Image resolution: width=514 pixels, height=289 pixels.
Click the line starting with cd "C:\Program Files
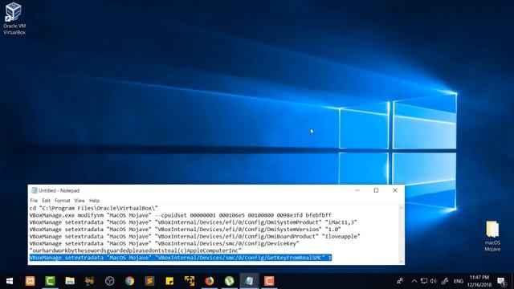click(x=94, y=208)
